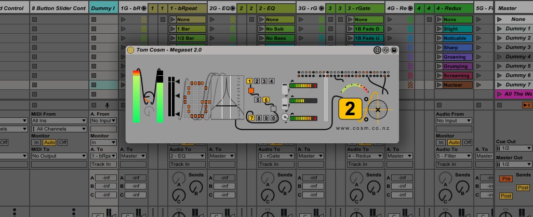Screen dimensions: 533x217
Task: Open Dummy I A. From No Input dropdown
Action: click(x=103, y=120)
